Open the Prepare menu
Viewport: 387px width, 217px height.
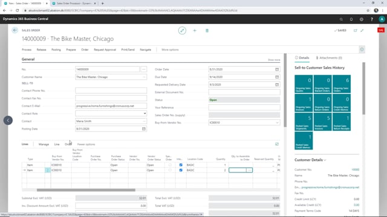(71, 49)
